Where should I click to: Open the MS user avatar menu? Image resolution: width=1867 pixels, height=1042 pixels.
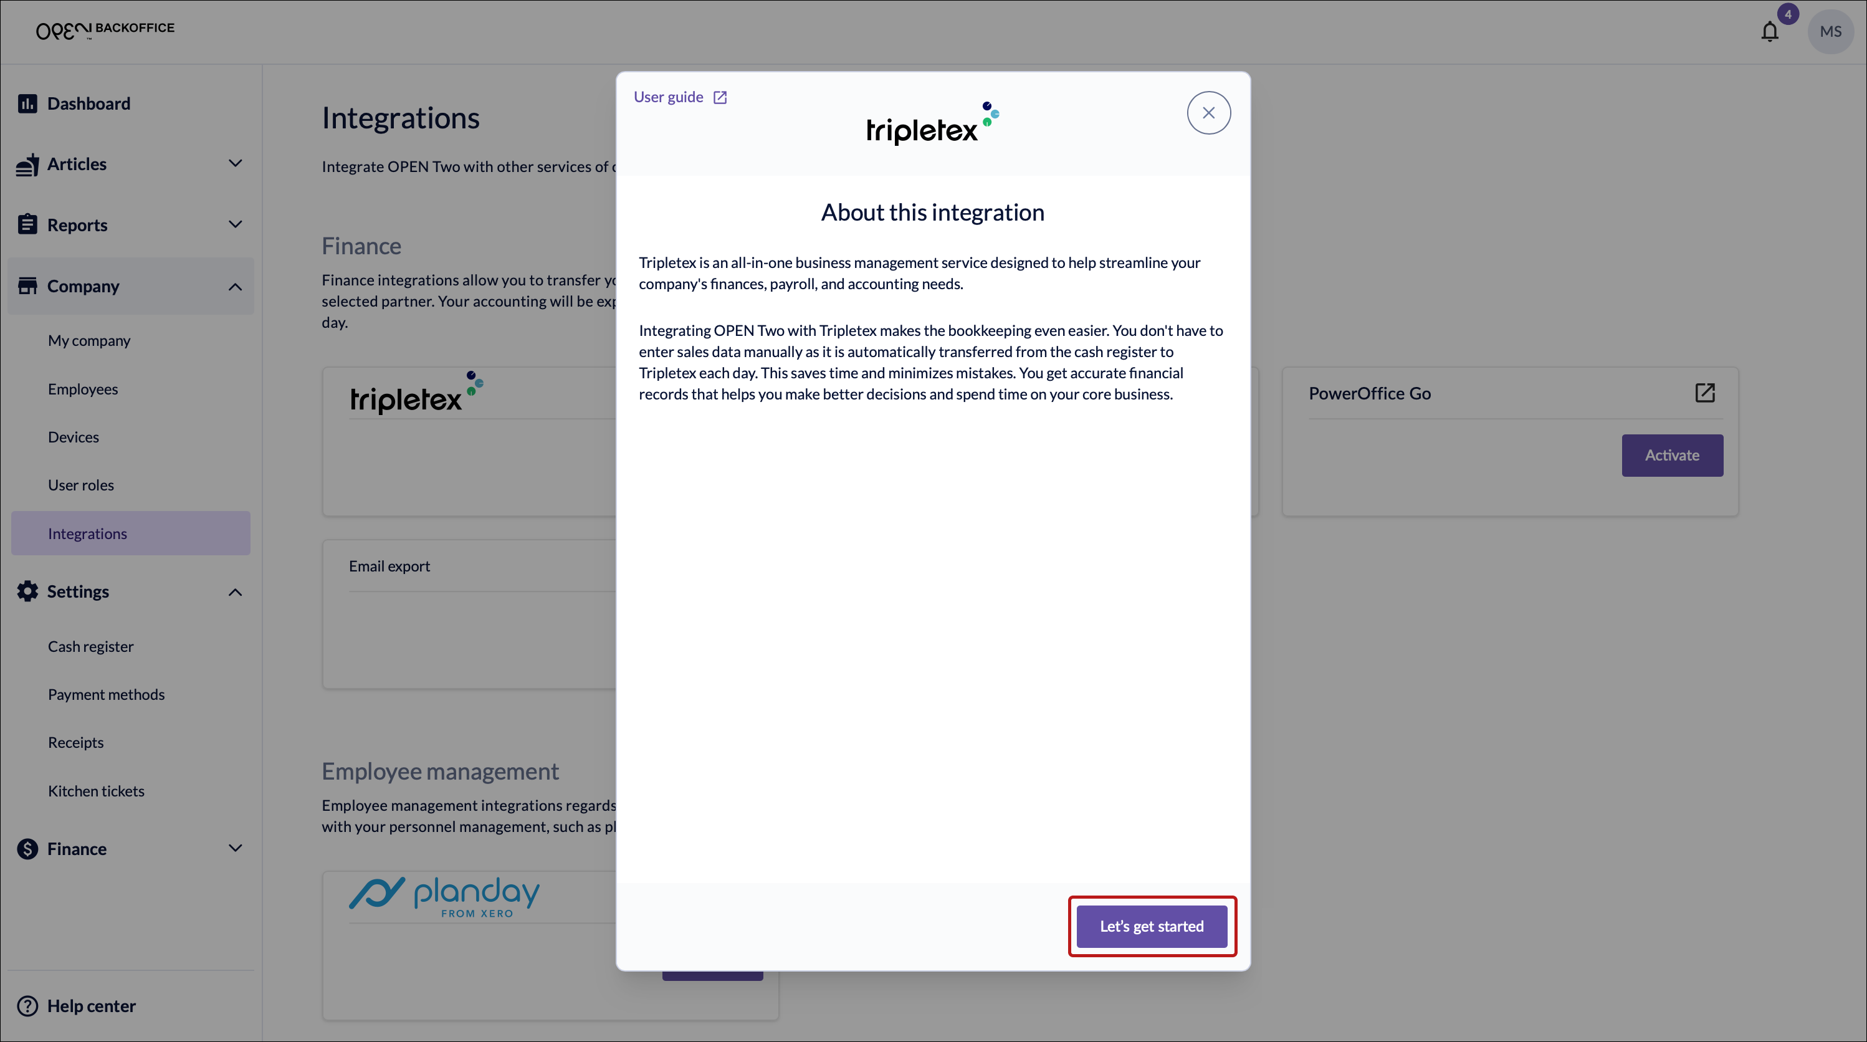1830,32
